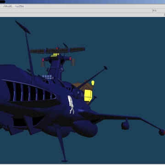
Task: Open the パネル(P) menu
Action: [x=7, y=6]
